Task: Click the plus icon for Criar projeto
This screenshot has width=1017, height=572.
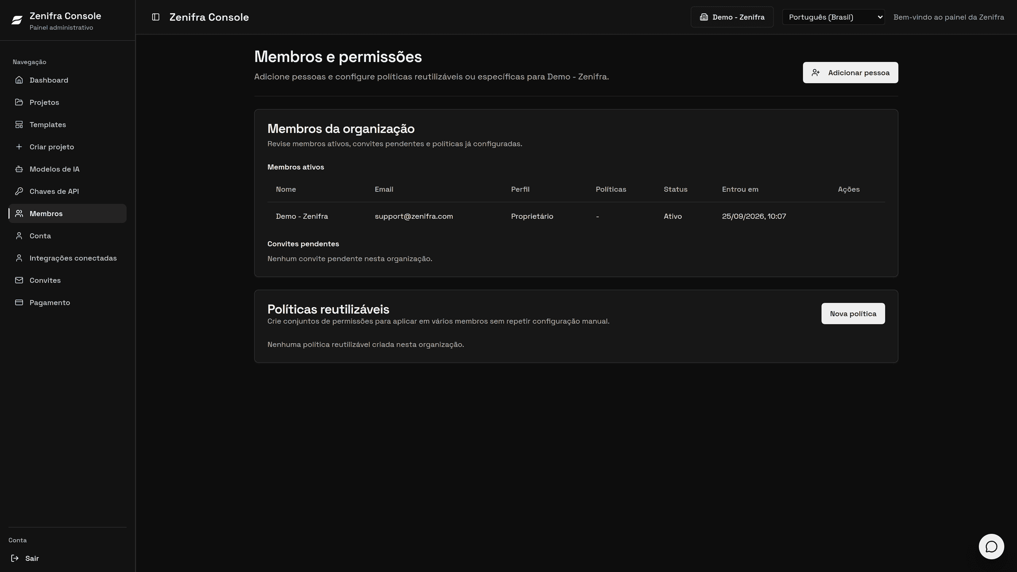Action: tap(19, 147)
